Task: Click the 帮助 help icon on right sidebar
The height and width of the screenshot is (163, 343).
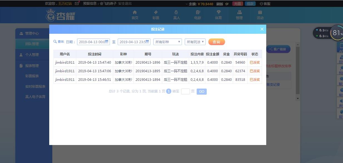Action: 340,92
